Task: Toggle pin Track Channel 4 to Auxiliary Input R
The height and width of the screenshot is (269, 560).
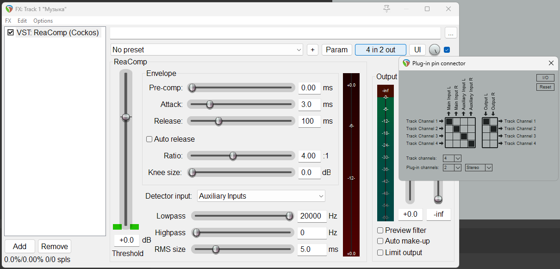Action: point(471,144)
